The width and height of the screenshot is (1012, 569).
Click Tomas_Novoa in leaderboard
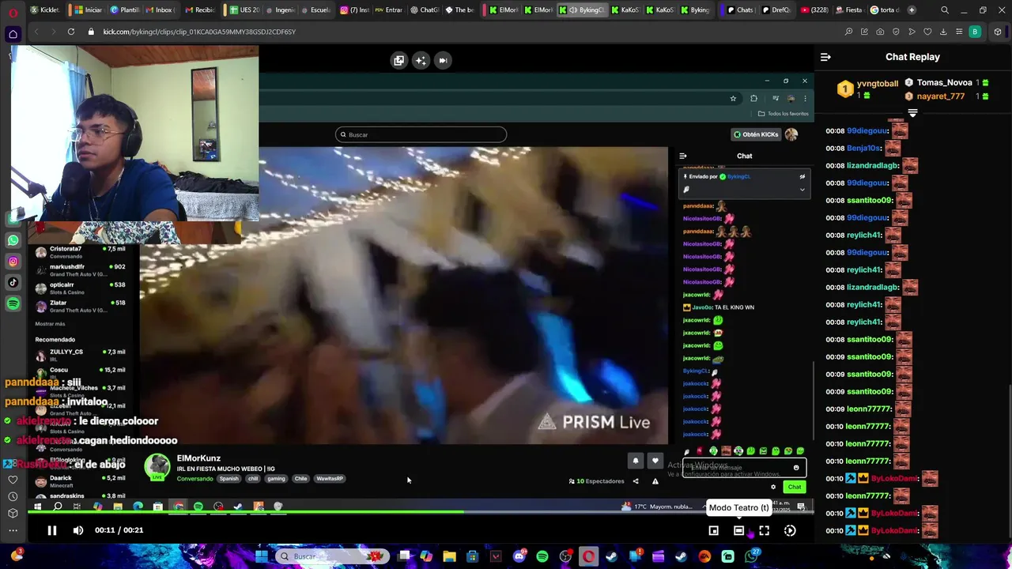tap(944, 82)
